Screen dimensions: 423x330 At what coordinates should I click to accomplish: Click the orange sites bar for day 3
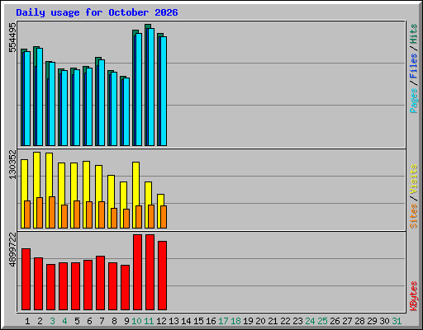click(52, 212)
